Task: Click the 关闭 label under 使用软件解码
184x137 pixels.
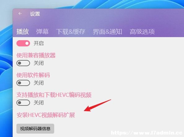Action: 39,83
